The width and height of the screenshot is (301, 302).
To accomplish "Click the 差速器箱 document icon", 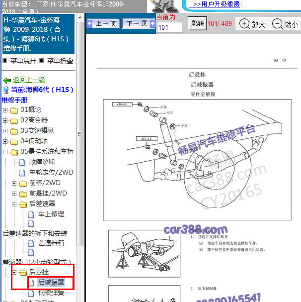I will (x=31, y=243).
